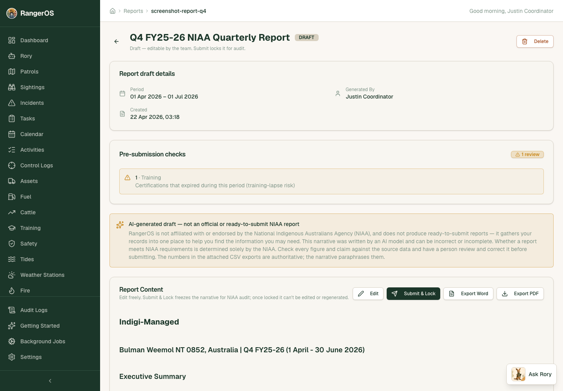Image resolution: width=563 pixels, height=391 pixels.
Task: Click the created date '22 Apr 2026, 03:18'
Action: point(155,117)
